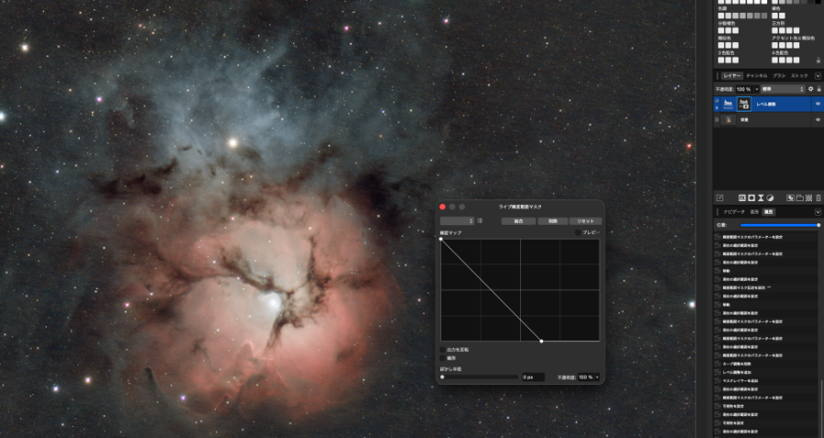Image resolution: width=824 pixels, height=438 pixels.
Task: Hide the 背景 layer with eye icon
Action: [x=818, y=120]
